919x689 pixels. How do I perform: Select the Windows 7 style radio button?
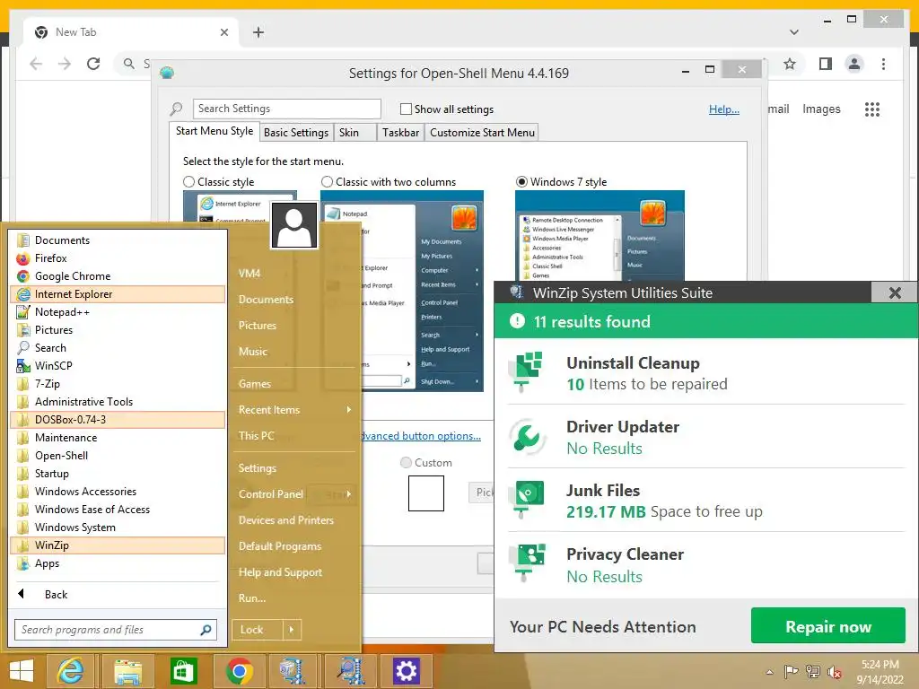click(521, 181)
